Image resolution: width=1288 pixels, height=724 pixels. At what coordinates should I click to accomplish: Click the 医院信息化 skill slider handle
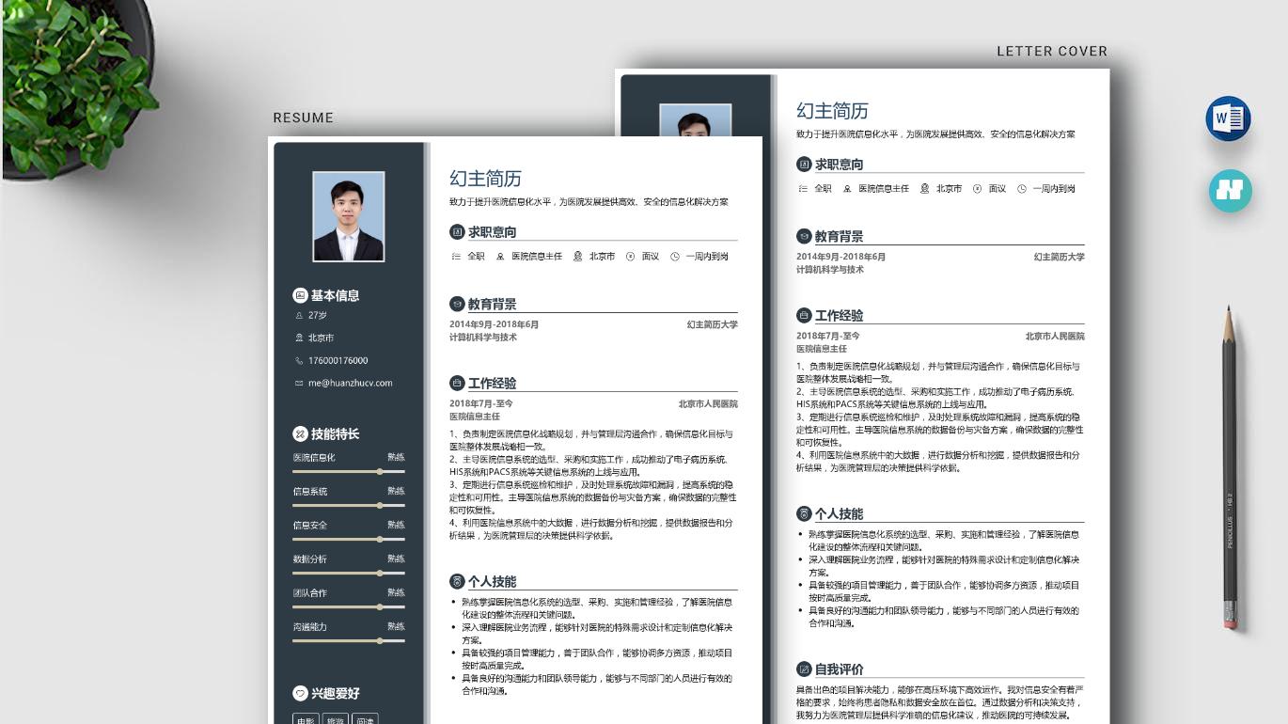tap(380, 471)
